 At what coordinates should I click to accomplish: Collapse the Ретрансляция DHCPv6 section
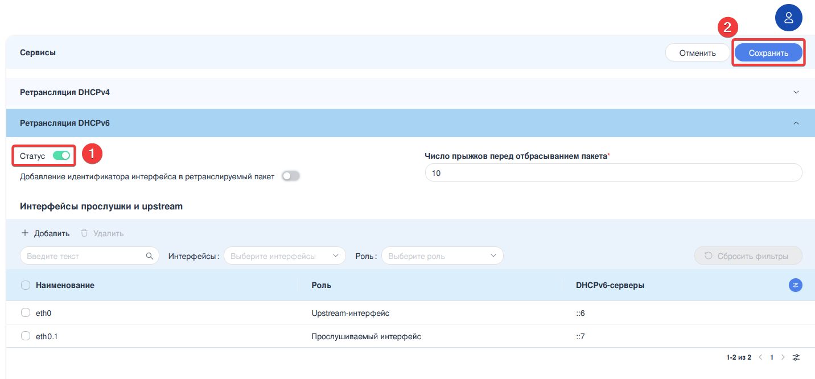tap(796, 123)
